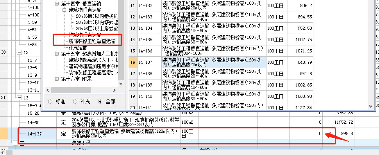Select tree item 20m(6层)以内卷扬机
Viewport: 379px width, 155px height.
coord(97,16)
